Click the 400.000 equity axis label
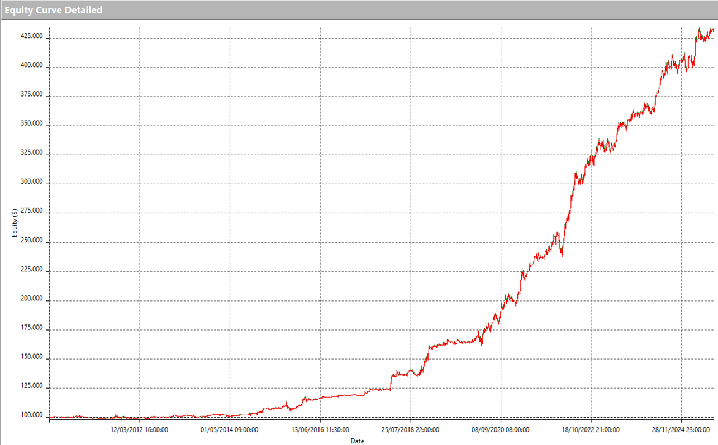Viewport: 718px width, 445px height. [32, 65]
